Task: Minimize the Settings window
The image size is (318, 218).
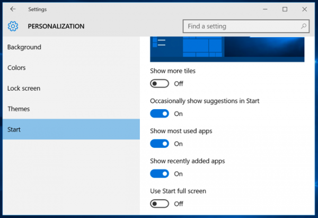Action: pyautogui.click(x=265, y=9)
